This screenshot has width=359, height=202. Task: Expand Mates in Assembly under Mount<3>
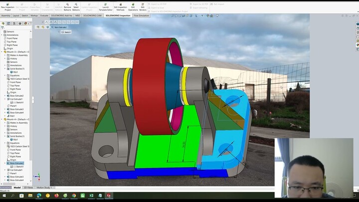(5, 55)
